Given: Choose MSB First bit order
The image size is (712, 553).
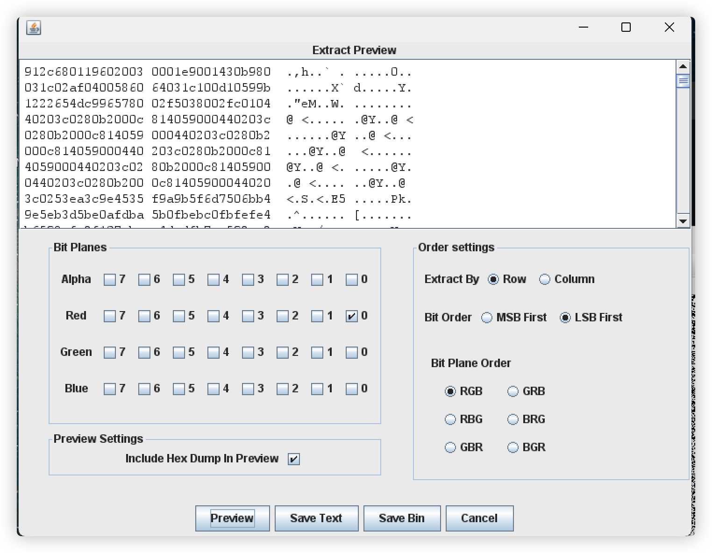Looking at the screenshot, I should pyautogui.click(x=487, y=318).
